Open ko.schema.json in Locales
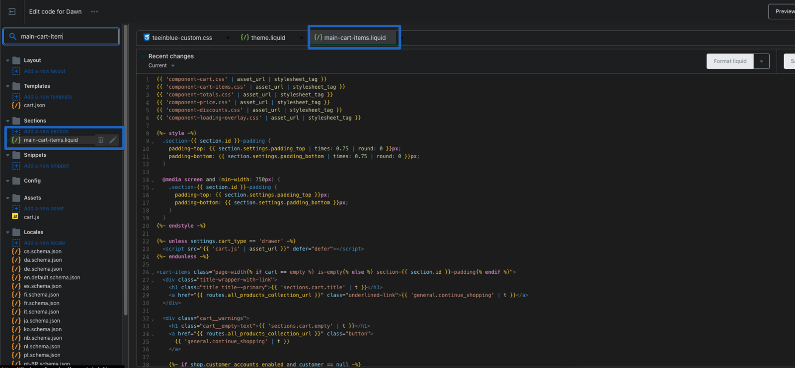This screenshot has width=795, height=368. click(x=43, y=329)
